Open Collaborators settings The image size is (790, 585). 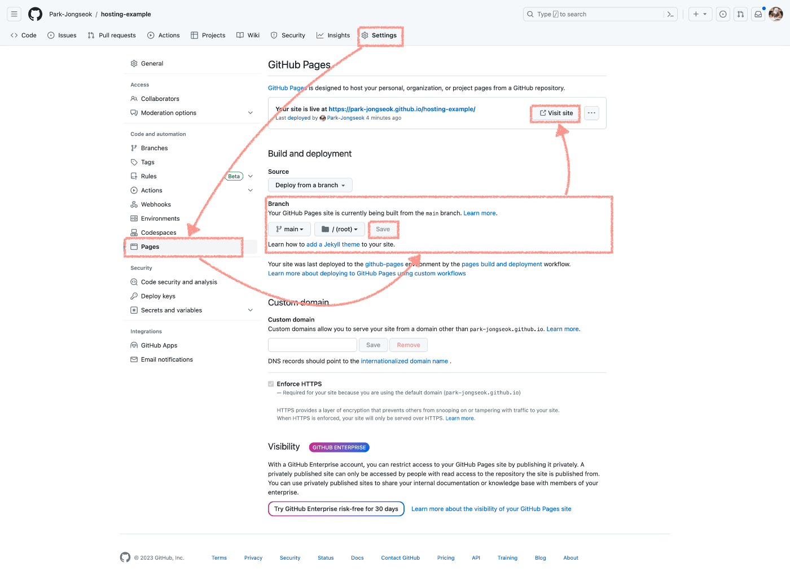click(x=191, y=99)
